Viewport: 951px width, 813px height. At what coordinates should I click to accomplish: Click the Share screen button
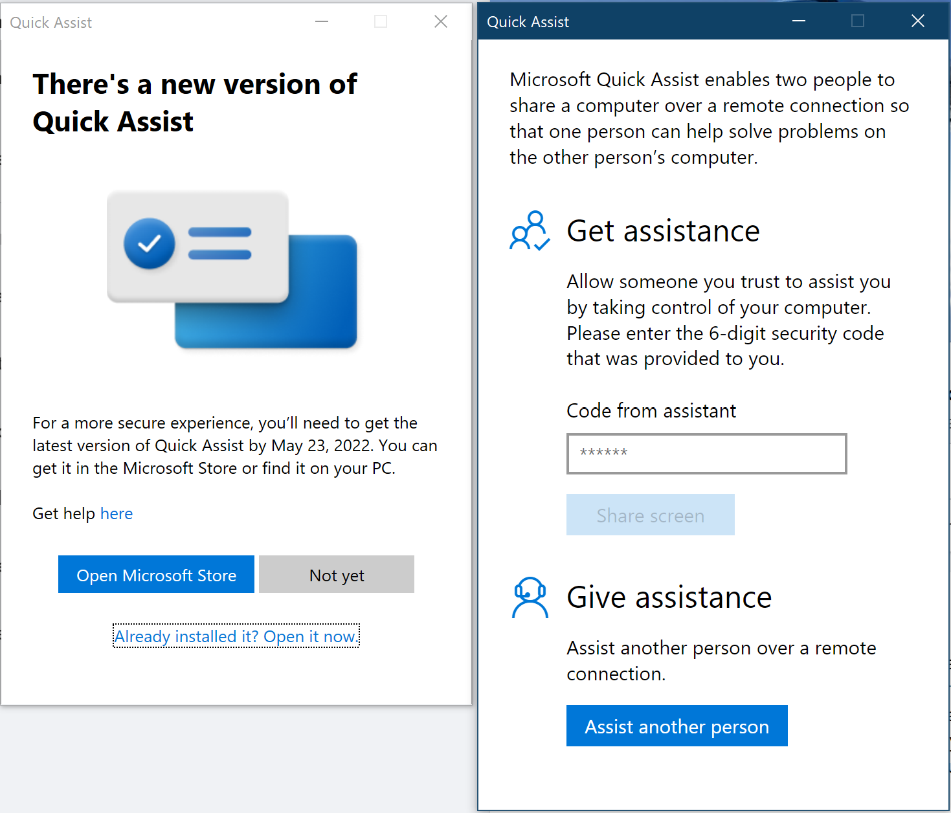650,515
